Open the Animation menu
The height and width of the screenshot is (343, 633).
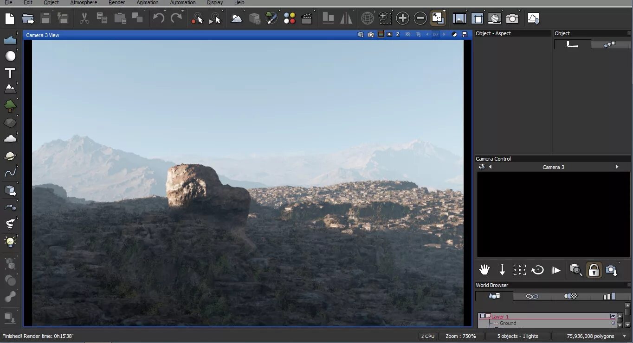(148, 3)
